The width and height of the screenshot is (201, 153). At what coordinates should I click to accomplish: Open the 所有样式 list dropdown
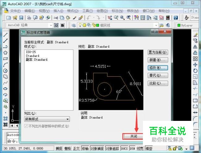pyautogui.click(x=47, y=119)
